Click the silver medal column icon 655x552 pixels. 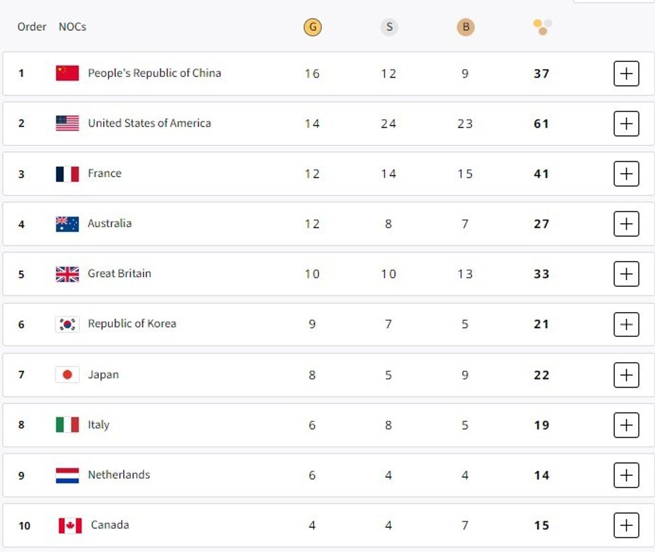pyautogui.click(x=389, y=27)
